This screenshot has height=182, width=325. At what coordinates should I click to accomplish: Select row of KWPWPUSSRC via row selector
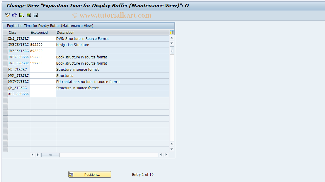click(5, 82)
